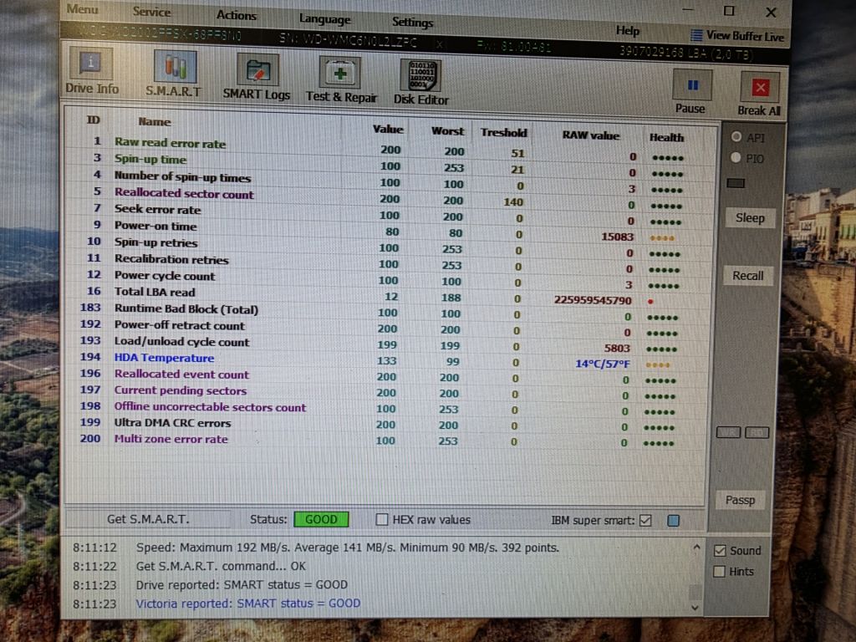This screenshot has height=642, width=856.
Task: Select the HDA Temperature attribute row
Action: [387, 359]
